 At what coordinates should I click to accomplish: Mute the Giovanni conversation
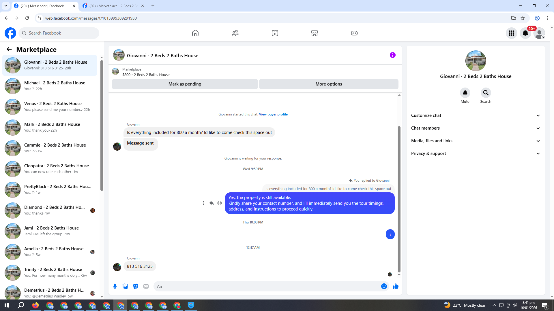pyautogui.click(x=465, y=93)
